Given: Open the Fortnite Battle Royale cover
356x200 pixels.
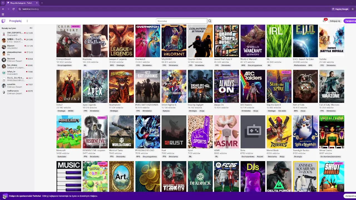Looking at the screenshot, I should [x=332, y=41].
